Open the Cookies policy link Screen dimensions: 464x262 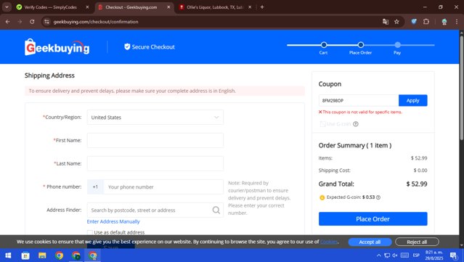click(x=329, y=242)
